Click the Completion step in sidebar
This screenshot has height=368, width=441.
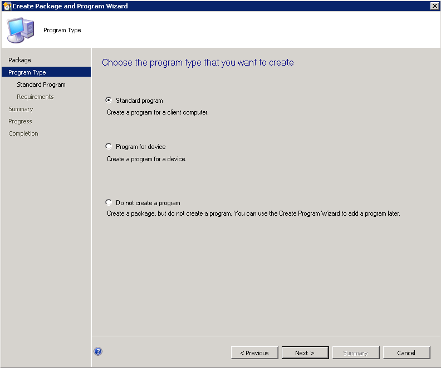point(23,133)
